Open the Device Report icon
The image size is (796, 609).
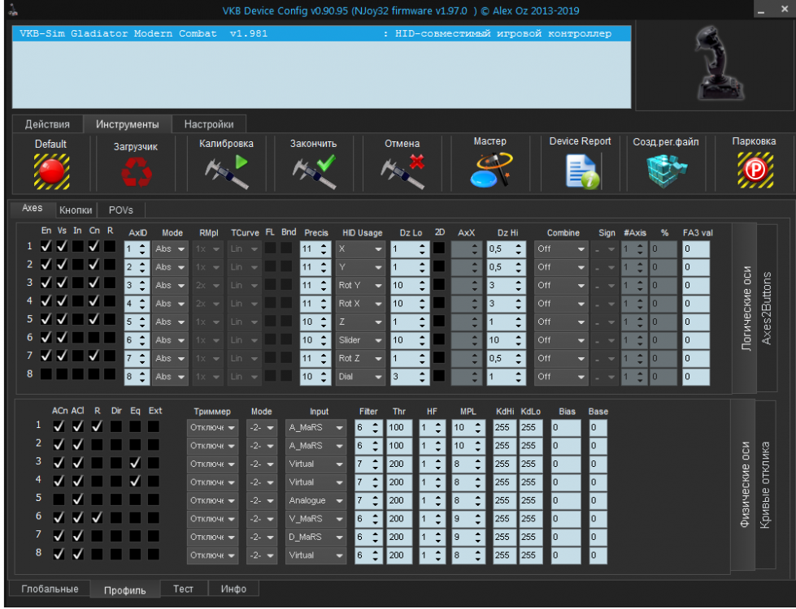tap(581, 171)
